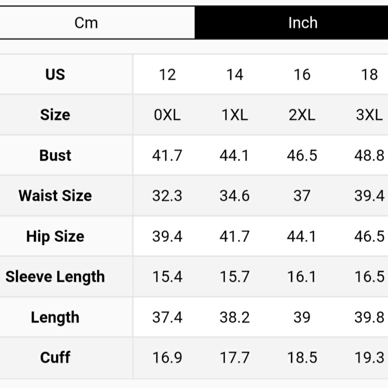
Task: Click the Waist Size row label
Action: (55, 195)
